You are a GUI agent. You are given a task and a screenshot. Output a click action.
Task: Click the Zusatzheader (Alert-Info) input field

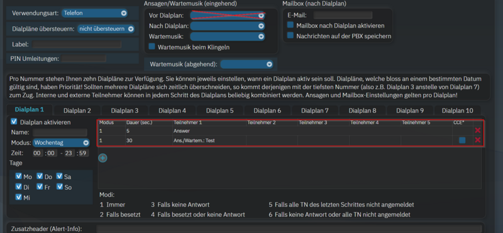(x=289, y=229)
